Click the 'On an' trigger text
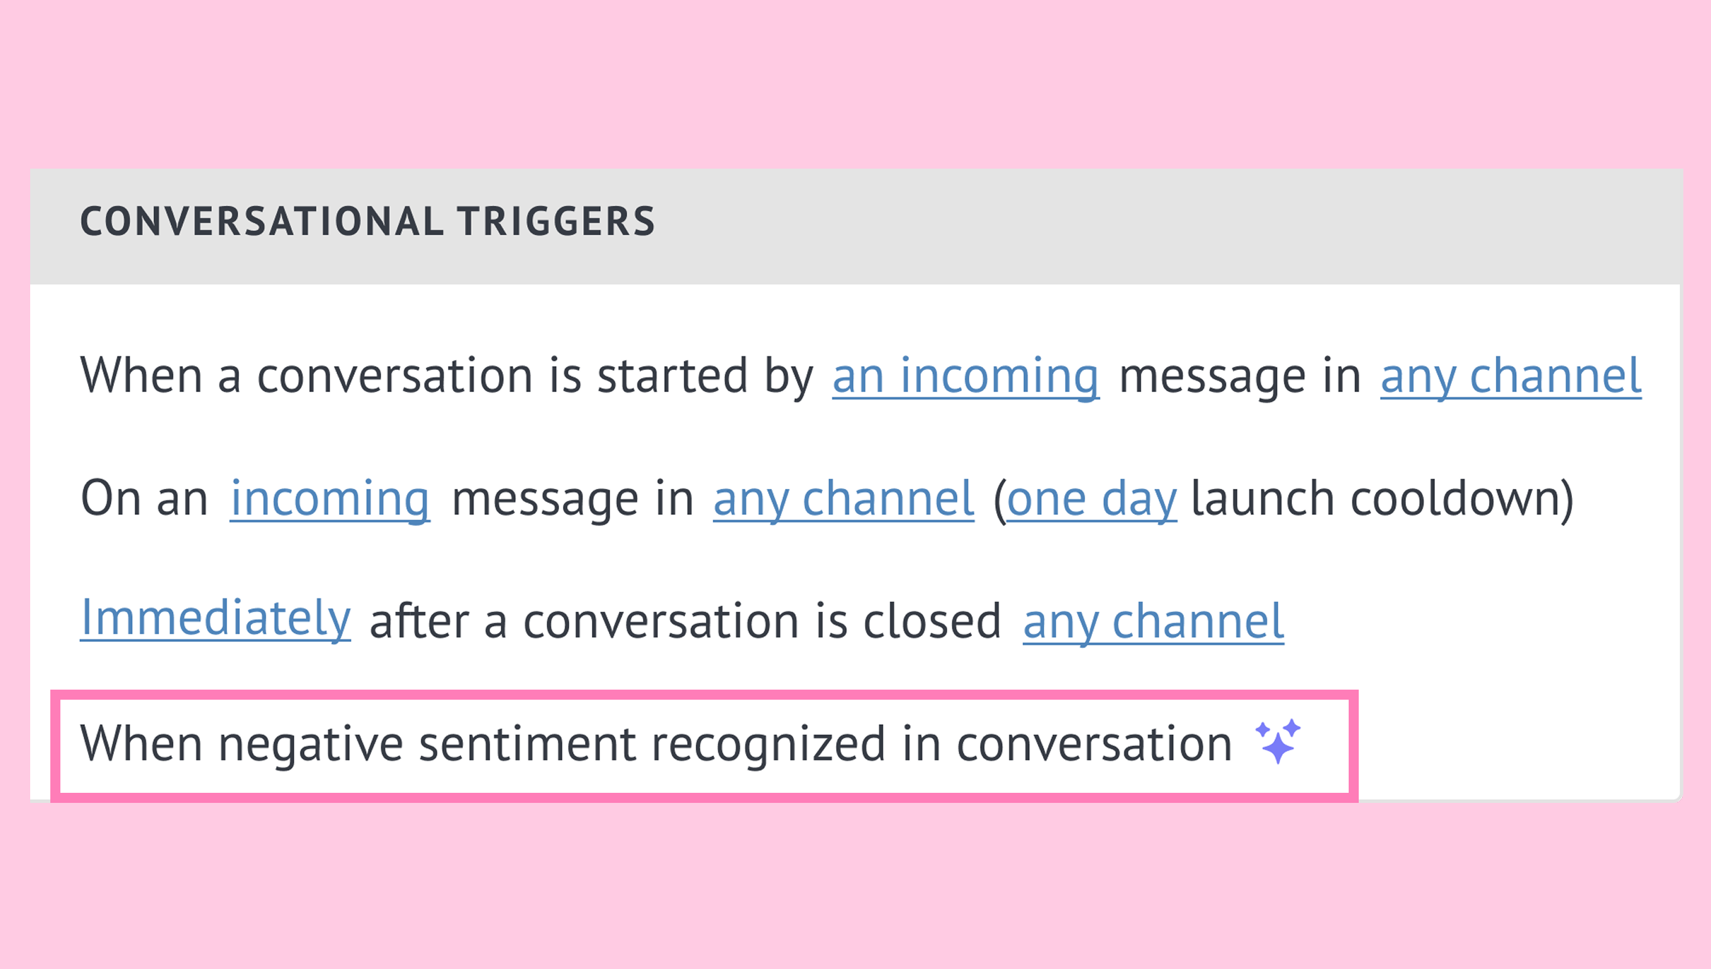The height and width of the screenshot is (969, 1711). point(144,498)
